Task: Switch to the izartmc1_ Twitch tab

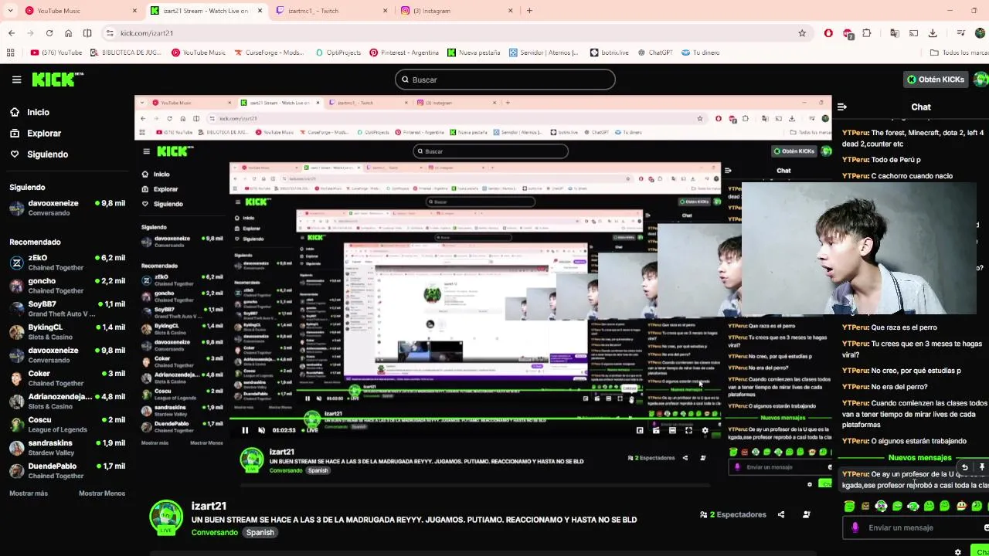Action: 331,11
